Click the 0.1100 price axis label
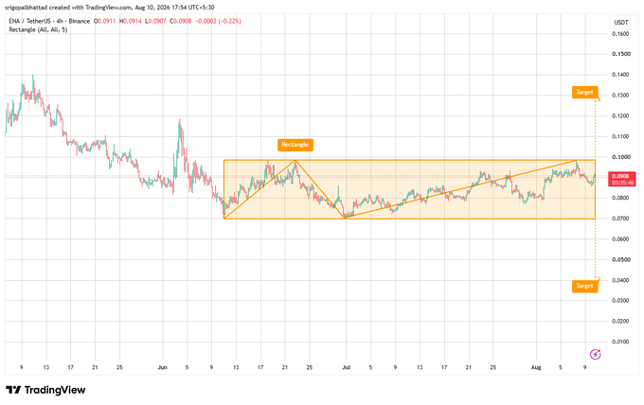 620,136
